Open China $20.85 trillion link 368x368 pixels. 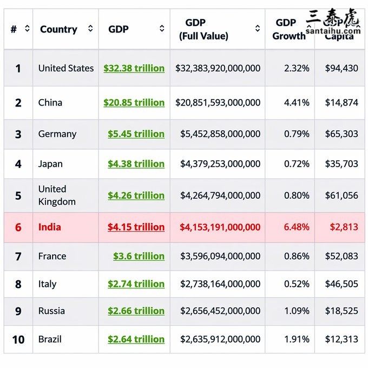[x=134, y=102]
